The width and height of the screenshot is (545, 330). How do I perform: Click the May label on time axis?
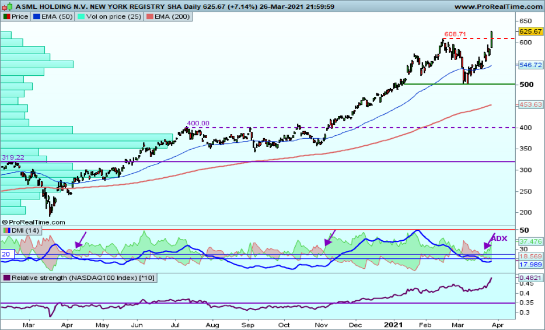point(102,325)
